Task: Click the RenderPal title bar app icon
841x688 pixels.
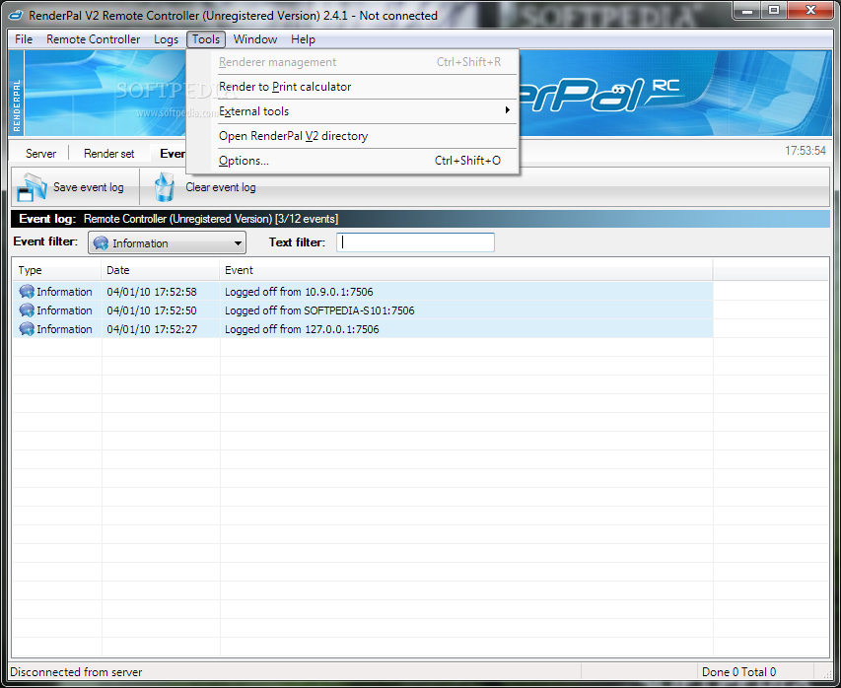Action: [x=17, y=16]
